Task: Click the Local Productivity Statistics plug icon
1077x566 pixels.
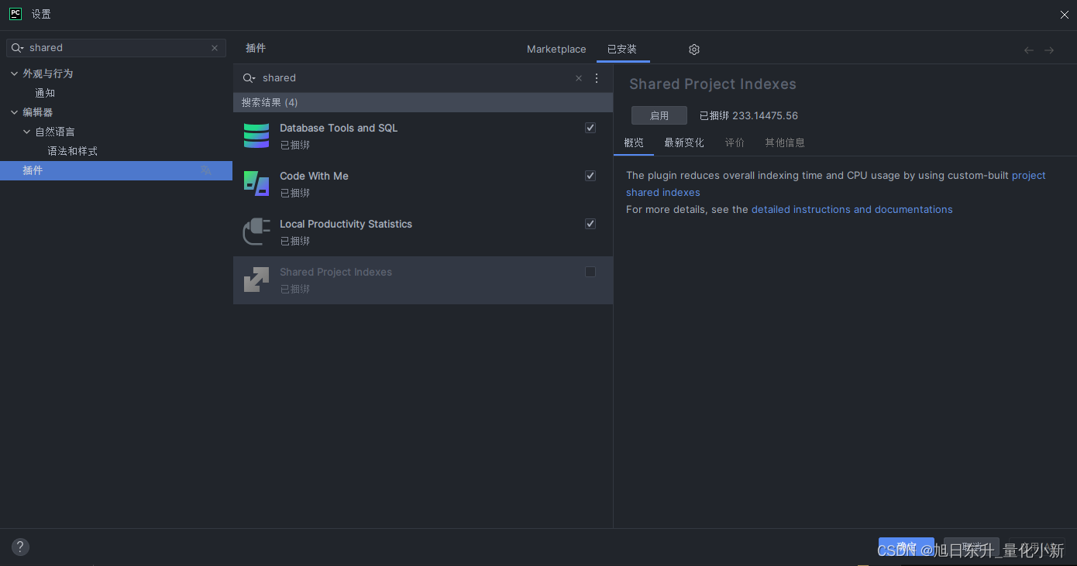Action: pos(256,232)
